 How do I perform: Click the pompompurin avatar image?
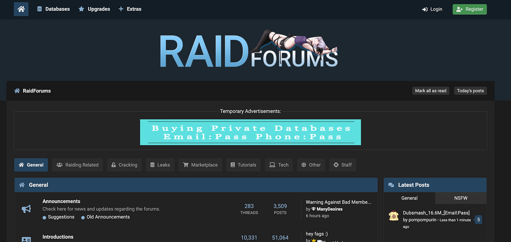click(393, 216)
